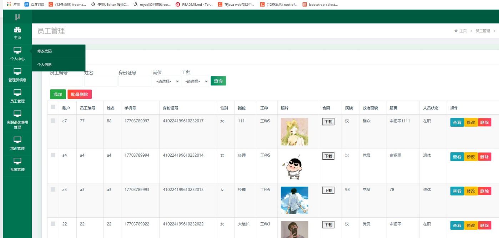Click the home icon in breadcrumb
499x238 pixels.
456,31
